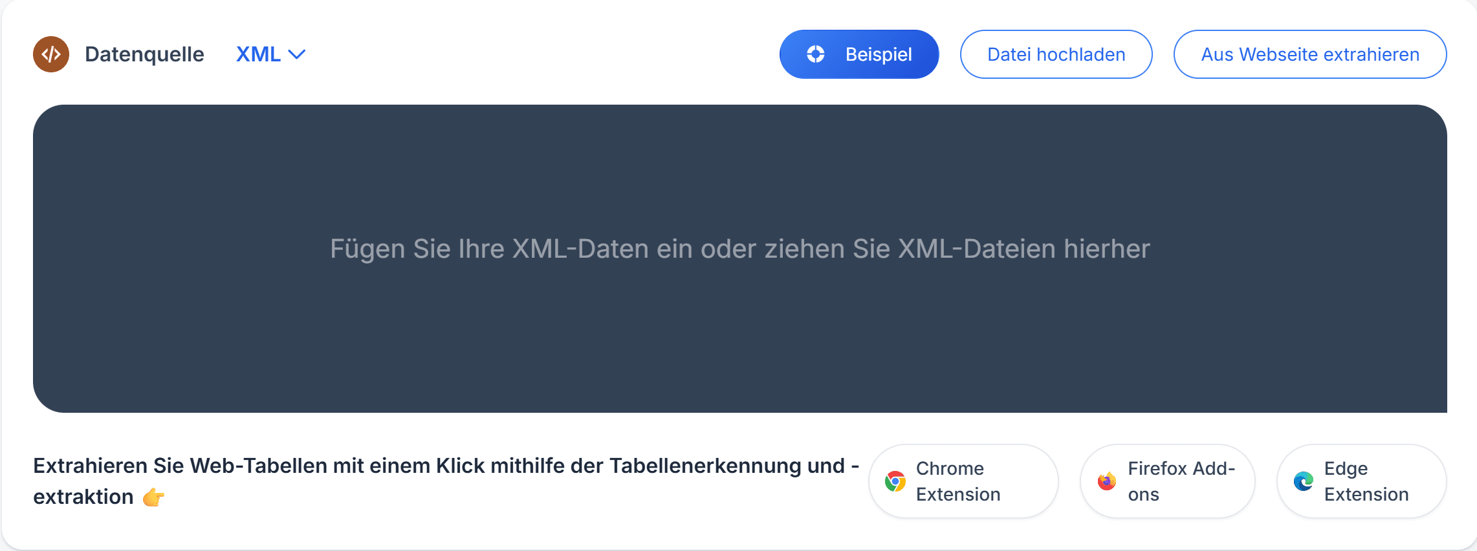Expand the chevron arrow next to XML
The image size is (1477, 551).
pos(296,55)
